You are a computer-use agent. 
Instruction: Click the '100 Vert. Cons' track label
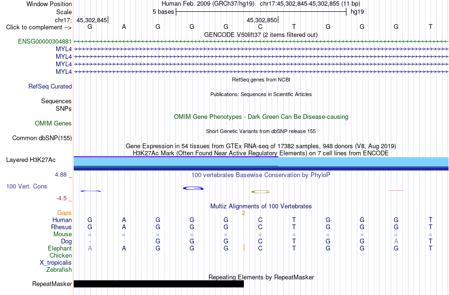pos(26,187)
